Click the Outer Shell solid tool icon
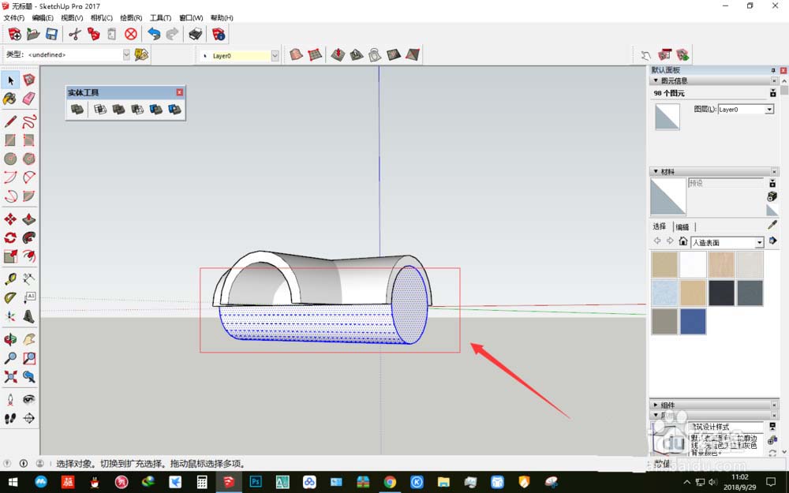The image size is (789, 493). pyautogui.click(x=77, y=109)
